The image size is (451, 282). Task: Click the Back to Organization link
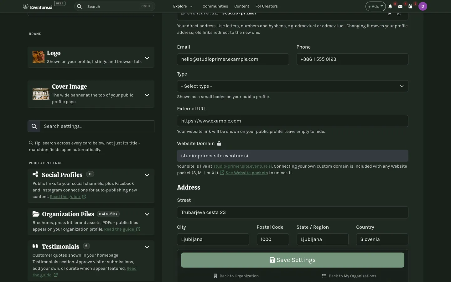tap(236, 276)
